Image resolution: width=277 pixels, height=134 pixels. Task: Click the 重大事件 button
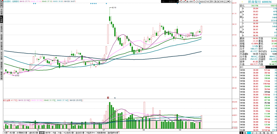tap(190, 2)
